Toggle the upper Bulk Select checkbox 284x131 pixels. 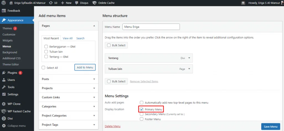pyautogui.click(x=109, y=45)
